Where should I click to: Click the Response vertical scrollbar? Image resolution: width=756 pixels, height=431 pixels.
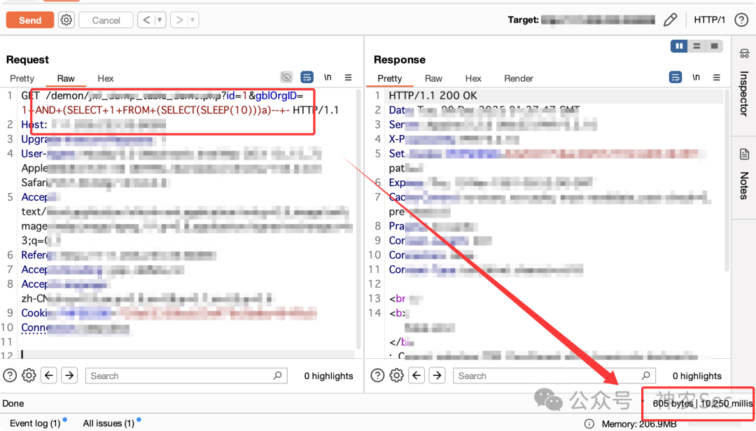[727, 181]
